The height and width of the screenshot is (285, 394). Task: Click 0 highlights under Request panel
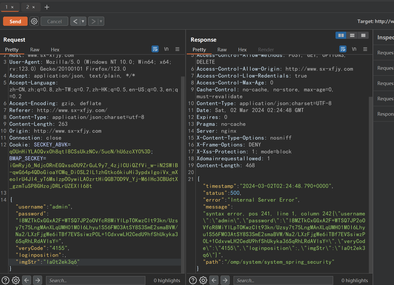[167, 280]
